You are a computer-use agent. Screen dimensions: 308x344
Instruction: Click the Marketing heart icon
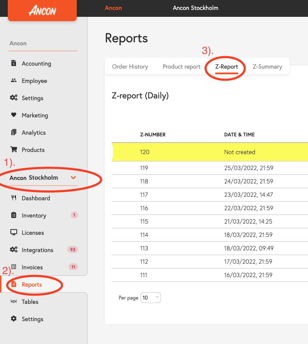tap(14, 115)
